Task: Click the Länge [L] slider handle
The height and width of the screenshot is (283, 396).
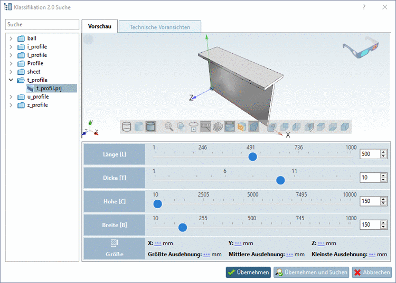Action: pos(252,157)
